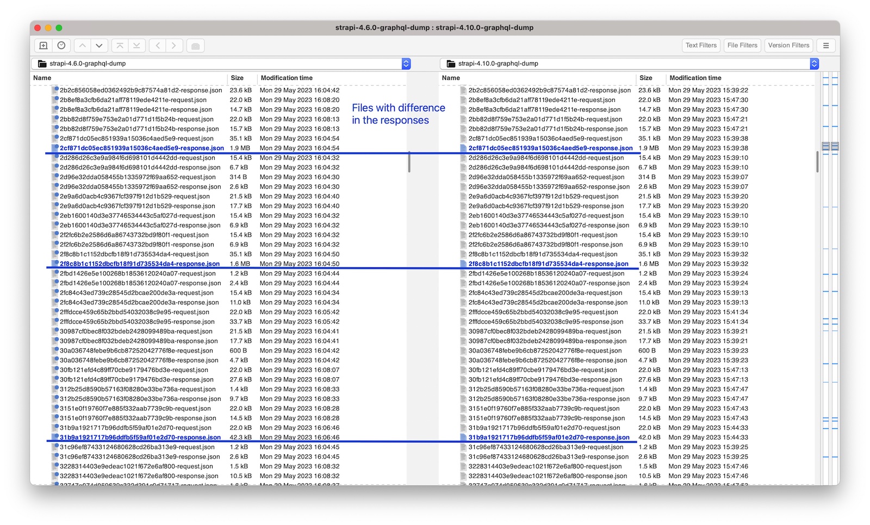Go to previous difference with up arrow
The height and width of the screenshot is (525, 870).
pos(82,46)
